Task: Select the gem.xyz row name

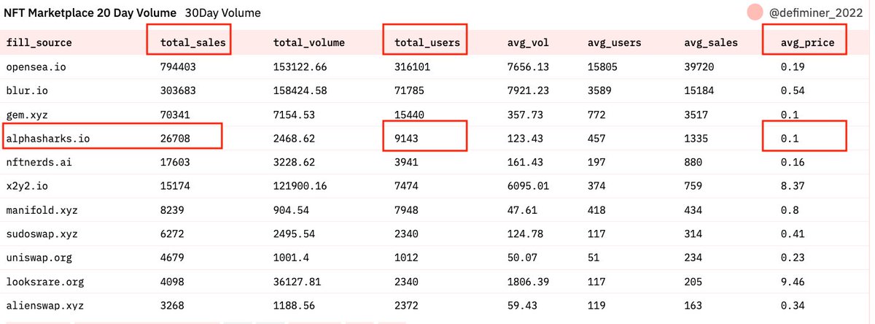Action: click(x=27, y=115)
